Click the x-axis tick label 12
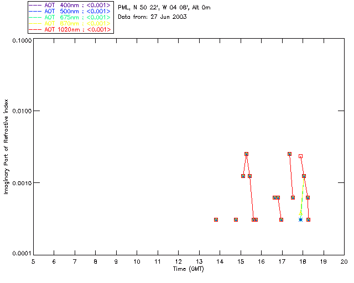The height and width of the screenshot is (283, 354). (178, 262)
